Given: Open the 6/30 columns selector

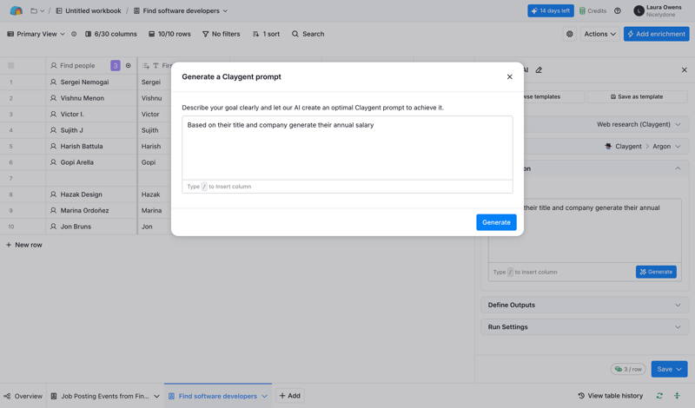Looking at the screenshot, I should pos(111,34).
